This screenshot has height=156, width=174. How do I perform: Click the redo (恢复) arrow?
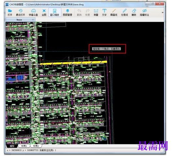tap(88, 12)
